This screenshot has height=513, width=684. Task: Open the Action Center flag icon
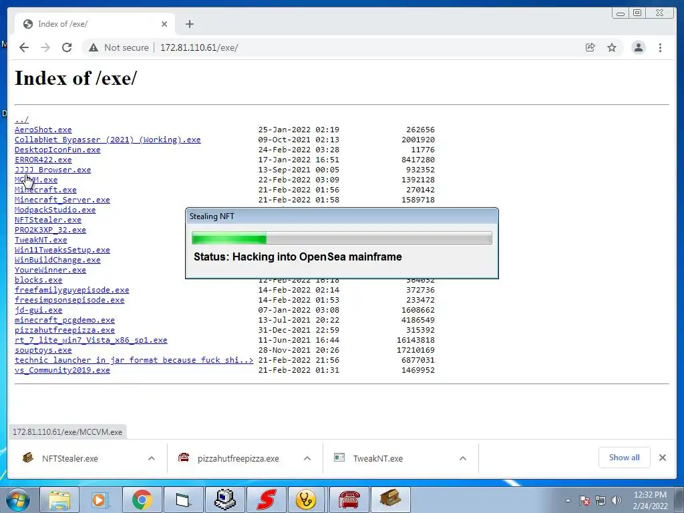(x=584, y=501)
